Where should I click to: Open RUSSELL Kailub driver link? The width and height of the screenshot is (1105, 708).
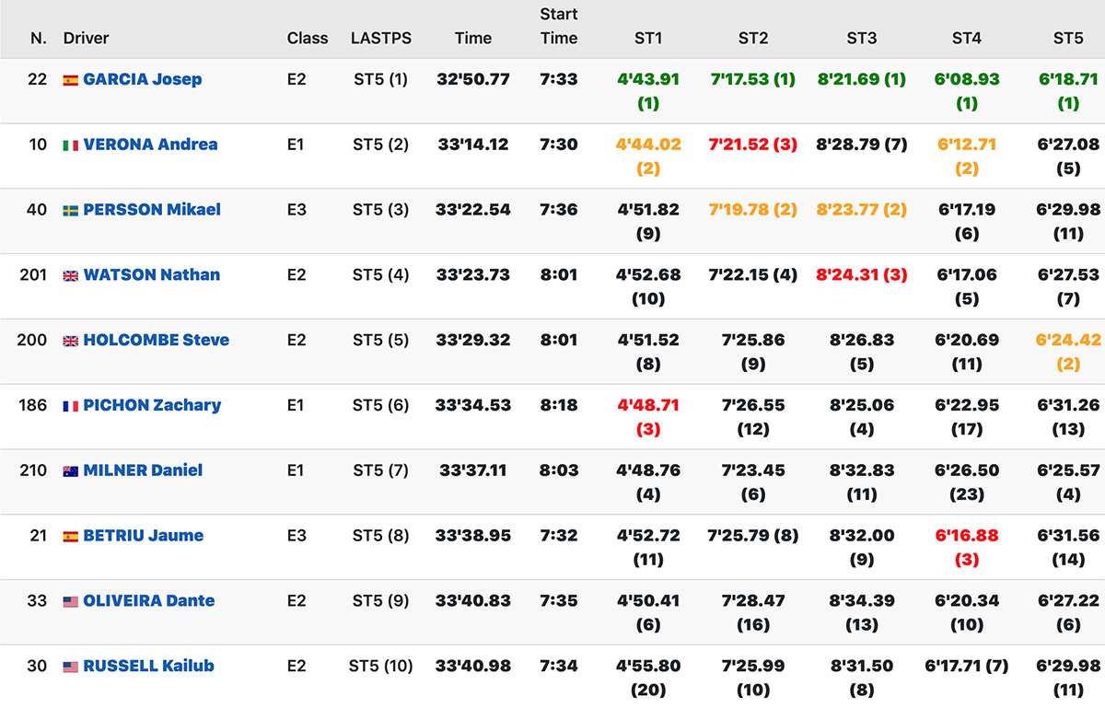(148, 667)
